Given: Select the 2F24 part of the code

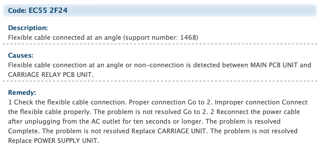Looking at the screenshot, I should coord(58,10).
